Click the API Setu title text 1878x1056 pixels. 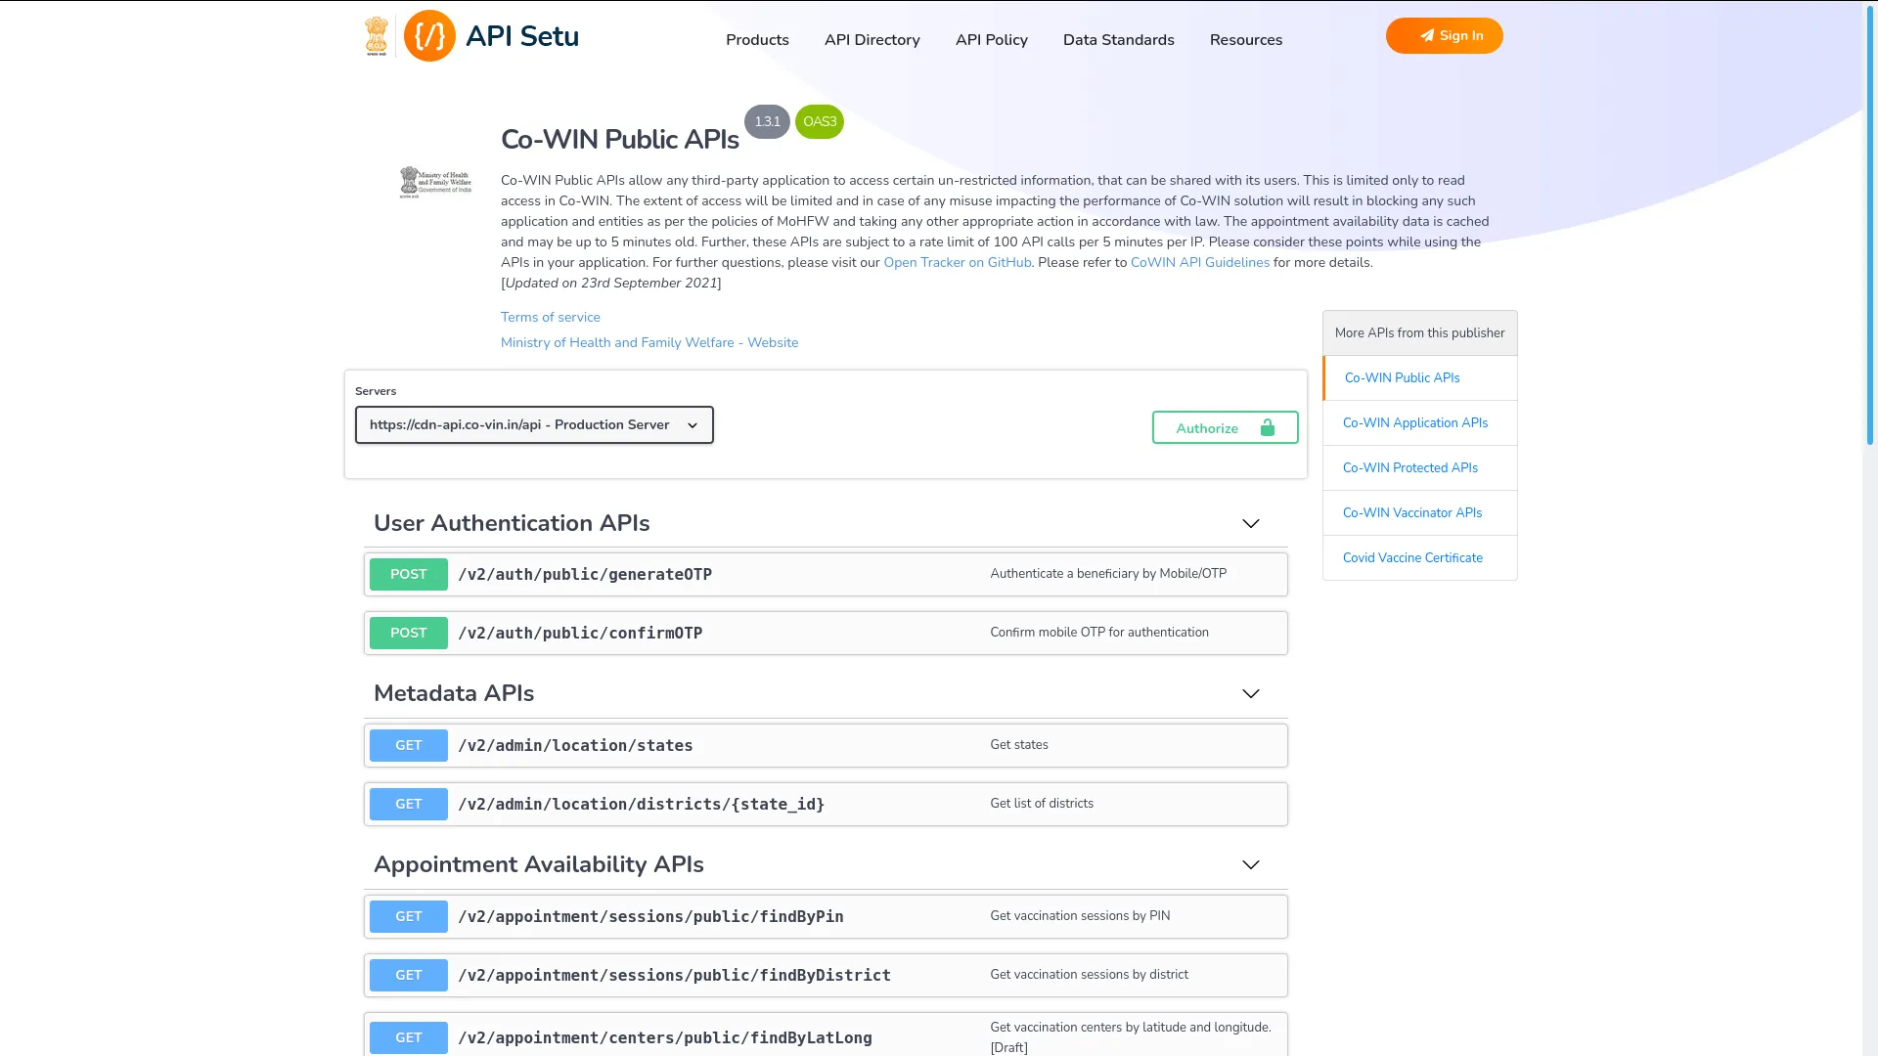point(522,36)
